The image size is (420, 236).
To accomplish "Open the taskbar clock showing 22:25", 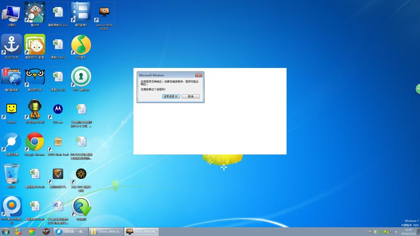I will pyautogui.click(x=409, y=232).
